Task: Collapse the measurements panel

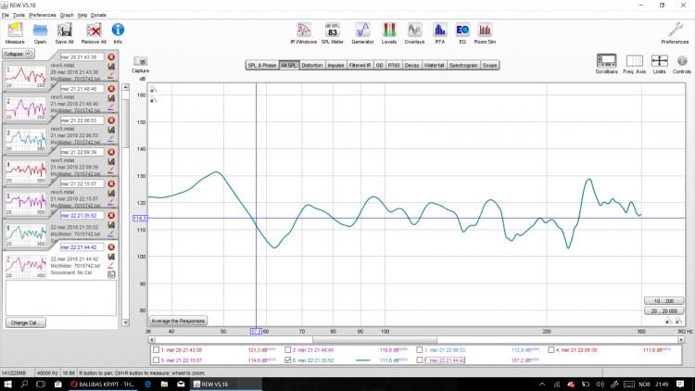Action: 19,54
